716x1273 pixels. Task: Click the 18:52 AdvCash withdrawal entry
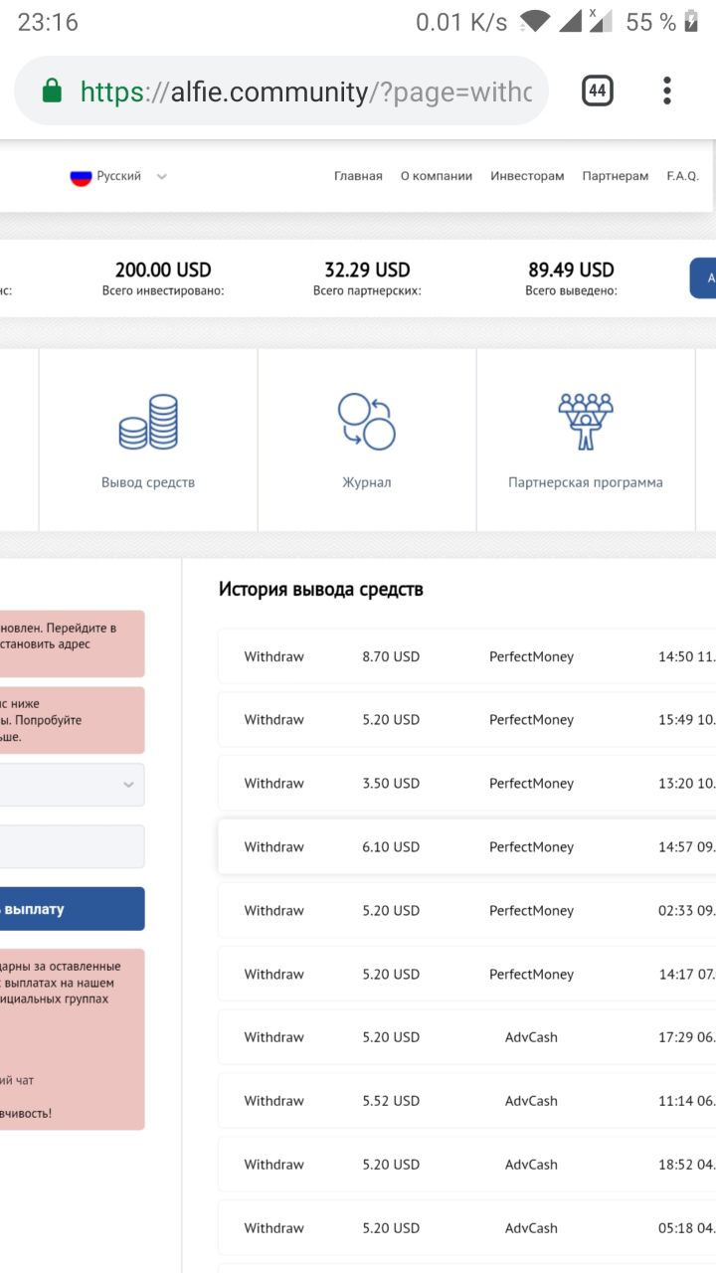tap(466, 1165)
